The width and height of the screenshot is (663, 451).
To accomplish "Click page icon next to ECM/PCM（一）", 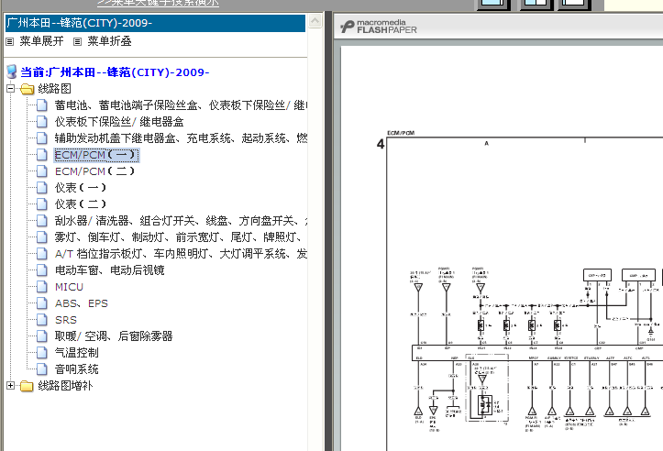I will (x=42, y=155).
